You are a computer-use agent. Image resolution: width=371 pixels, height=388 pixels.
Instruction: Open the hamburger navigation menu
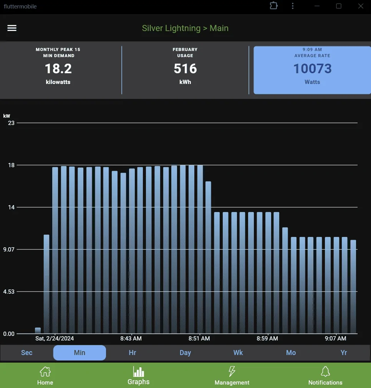tap(12, 28)
